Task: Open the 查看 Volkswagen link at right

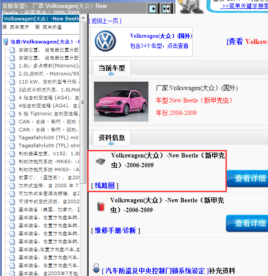Action: [x=247, y=42]
